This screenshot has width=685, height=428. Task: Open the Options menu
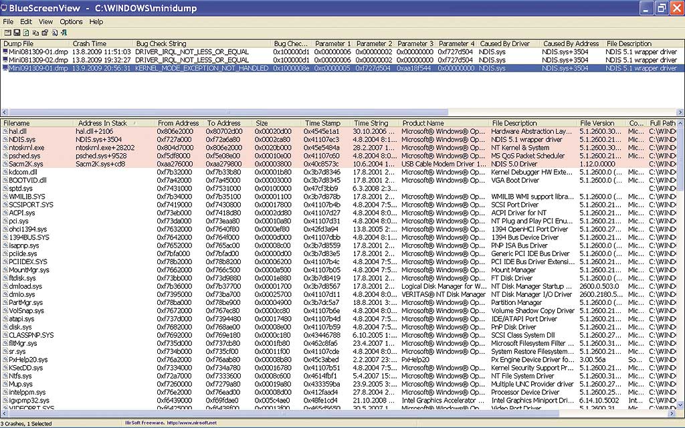[x=71, y=21]
